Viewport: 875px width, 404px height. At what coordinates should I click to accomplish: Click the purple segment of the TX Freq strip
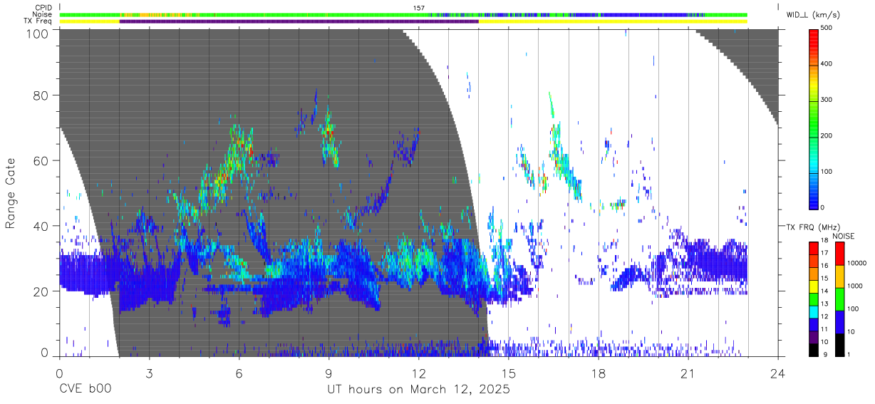click(299, 21)
